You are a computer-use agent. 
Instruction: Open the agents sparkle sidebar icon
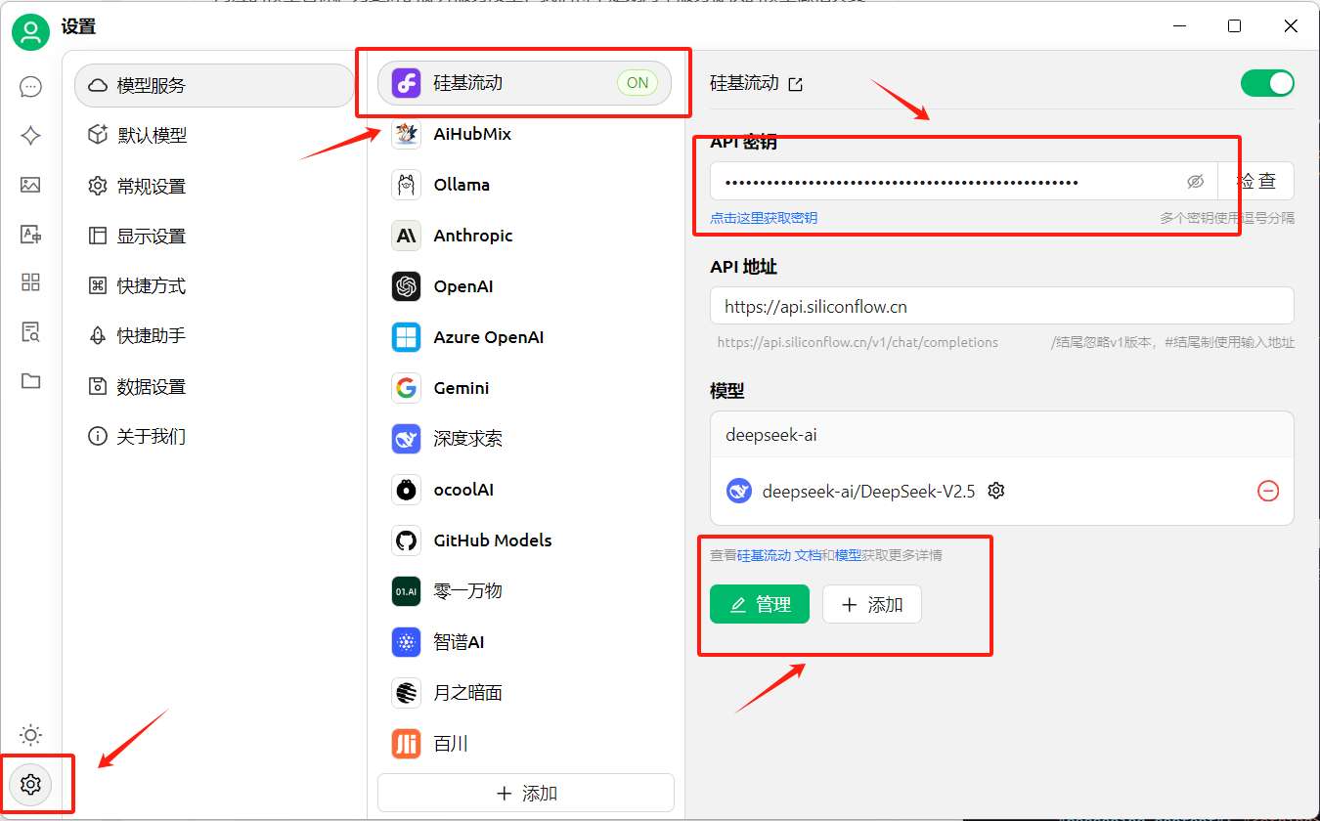coord(31,136)
